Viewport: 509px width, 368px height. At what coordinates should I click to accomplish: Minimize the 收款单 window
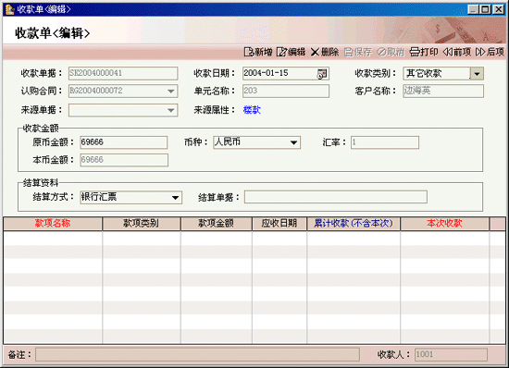tap(473, 9)
